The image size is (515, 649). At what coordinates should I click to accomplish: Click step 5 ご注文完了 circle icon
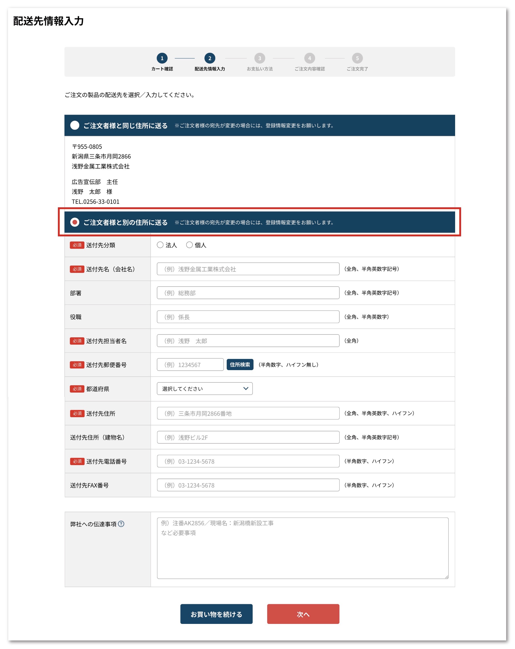point(357,58)
